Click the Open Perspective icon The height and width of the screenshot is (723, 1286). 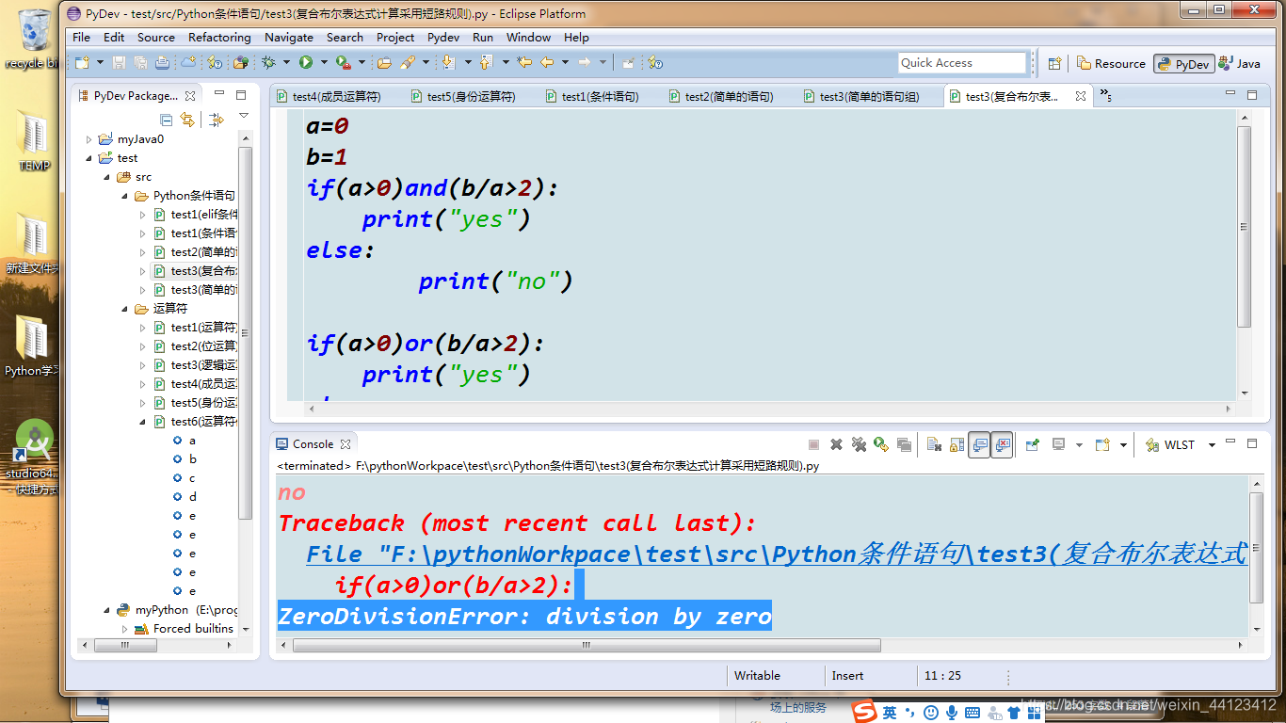point(1055,63)
